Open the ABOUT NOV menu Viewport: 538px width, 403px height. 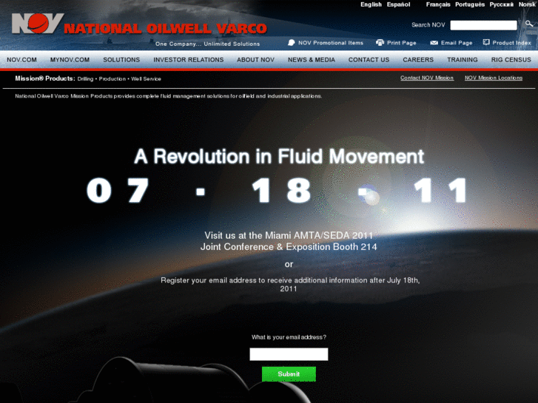[x=255, y=60]
